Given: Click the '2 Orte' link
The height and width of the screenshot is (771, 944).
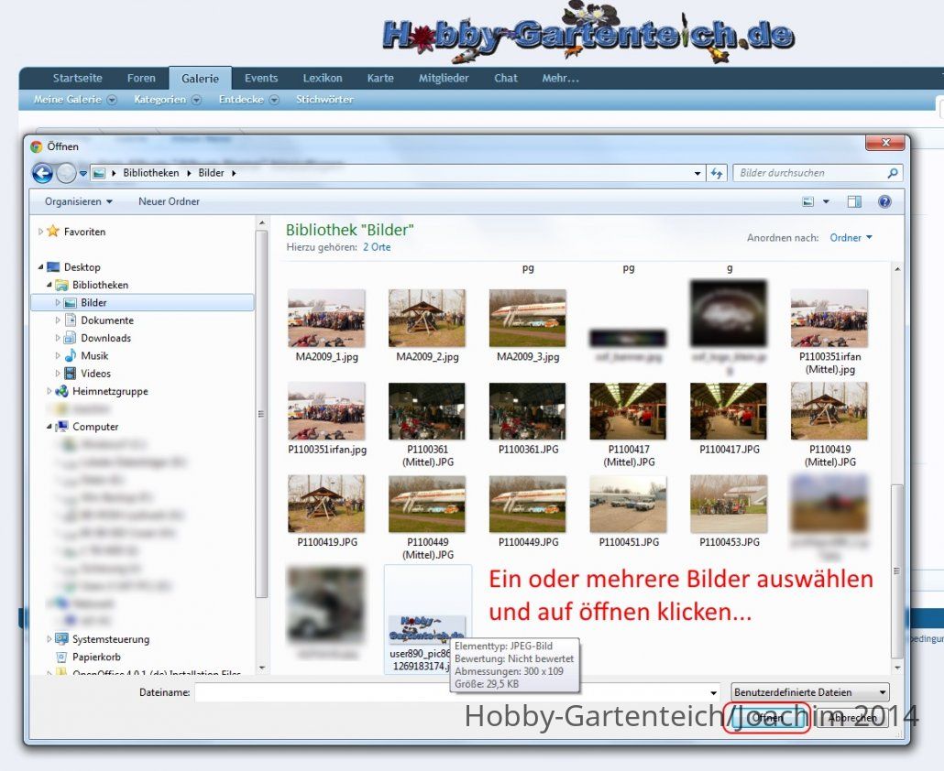Looking at the screenshot, I should [377, 247].
